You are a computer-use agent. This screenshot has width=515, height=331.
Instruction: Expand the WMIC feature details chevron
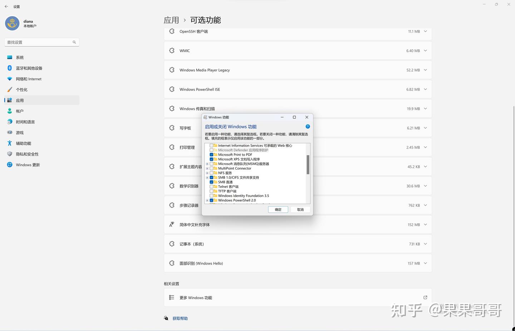click(x=425, y=50)
